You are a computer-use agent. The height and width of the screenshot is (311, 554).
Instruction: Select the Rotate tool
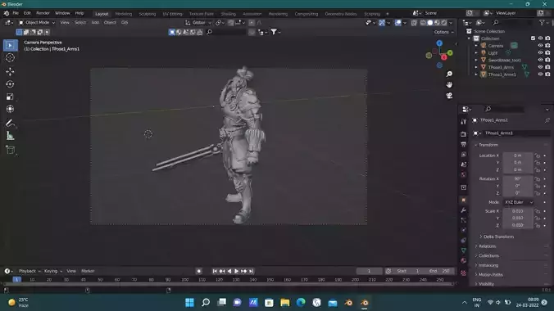coord(11,84)
